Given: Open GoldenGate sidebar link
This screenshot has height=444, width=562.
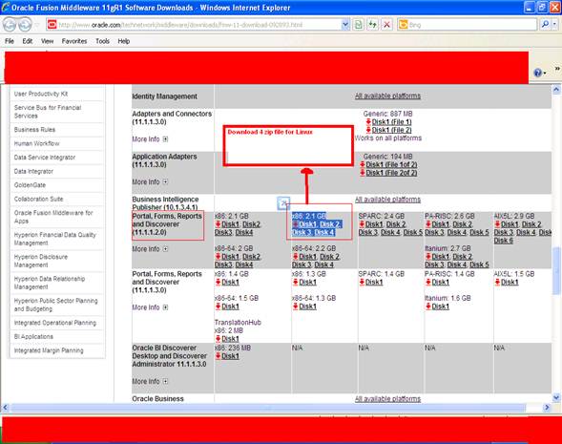Looking at the screenshot, I should tap(30, 185).
